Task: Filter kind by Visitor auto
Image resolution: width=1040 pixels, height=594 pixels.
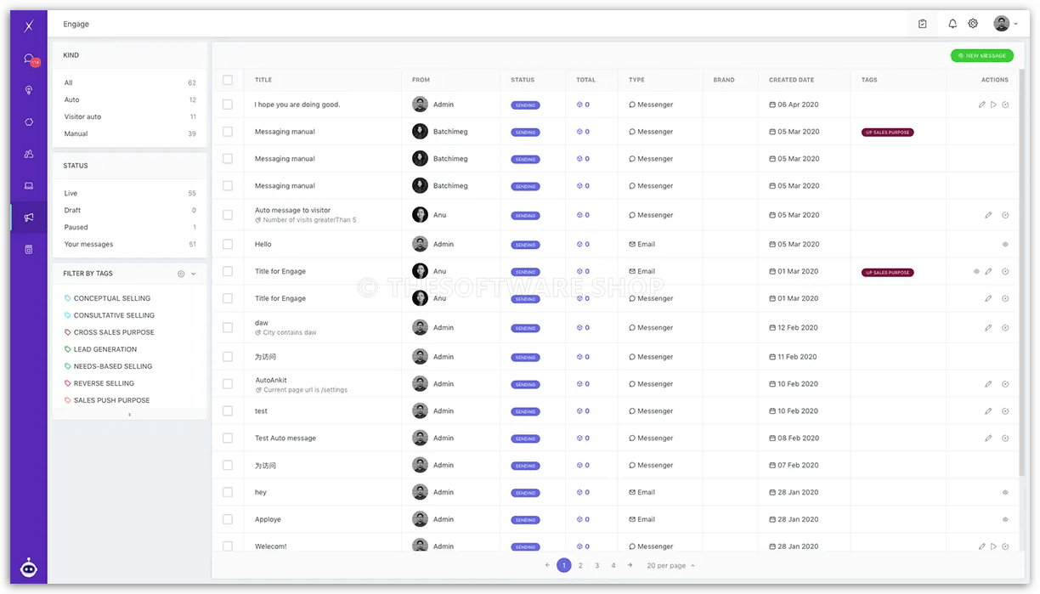Action: pos(130,116)
